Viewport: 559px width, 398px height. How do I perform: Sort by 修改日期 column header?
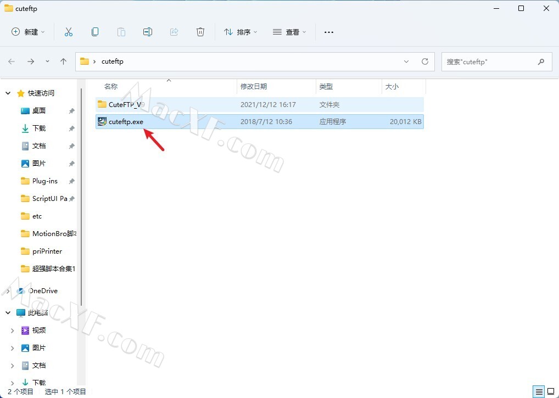254,87
